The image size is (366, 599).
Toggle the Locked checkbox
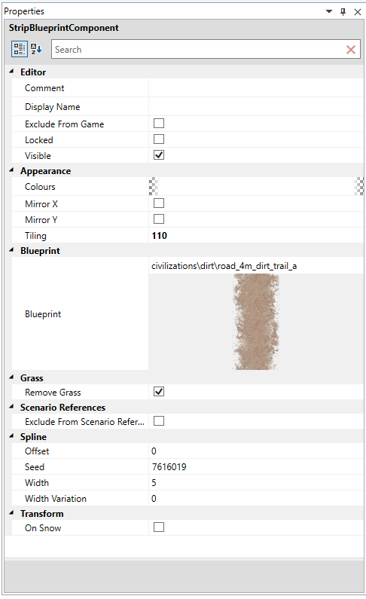pos(159,139)
